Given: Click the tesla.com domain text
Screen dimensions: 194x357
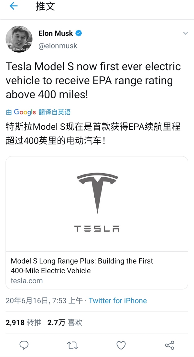Looking at the screenshot, I should (27, 280).
